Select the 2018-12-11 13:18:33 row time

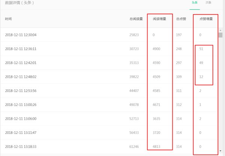tap(21, 147)
